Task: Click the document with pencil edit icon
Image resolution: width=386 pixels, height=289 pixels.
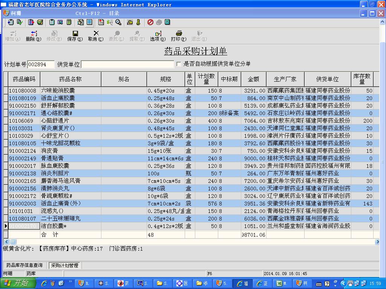Action: tap(81, 22)
